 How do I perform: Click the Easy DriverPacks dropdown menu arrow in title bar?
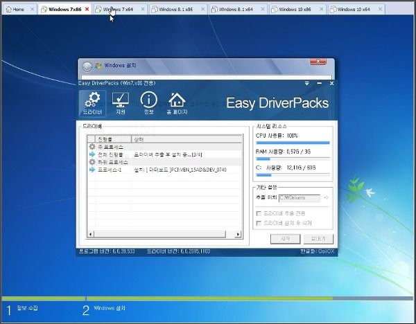pyautogui.click(x=307, y=84)
